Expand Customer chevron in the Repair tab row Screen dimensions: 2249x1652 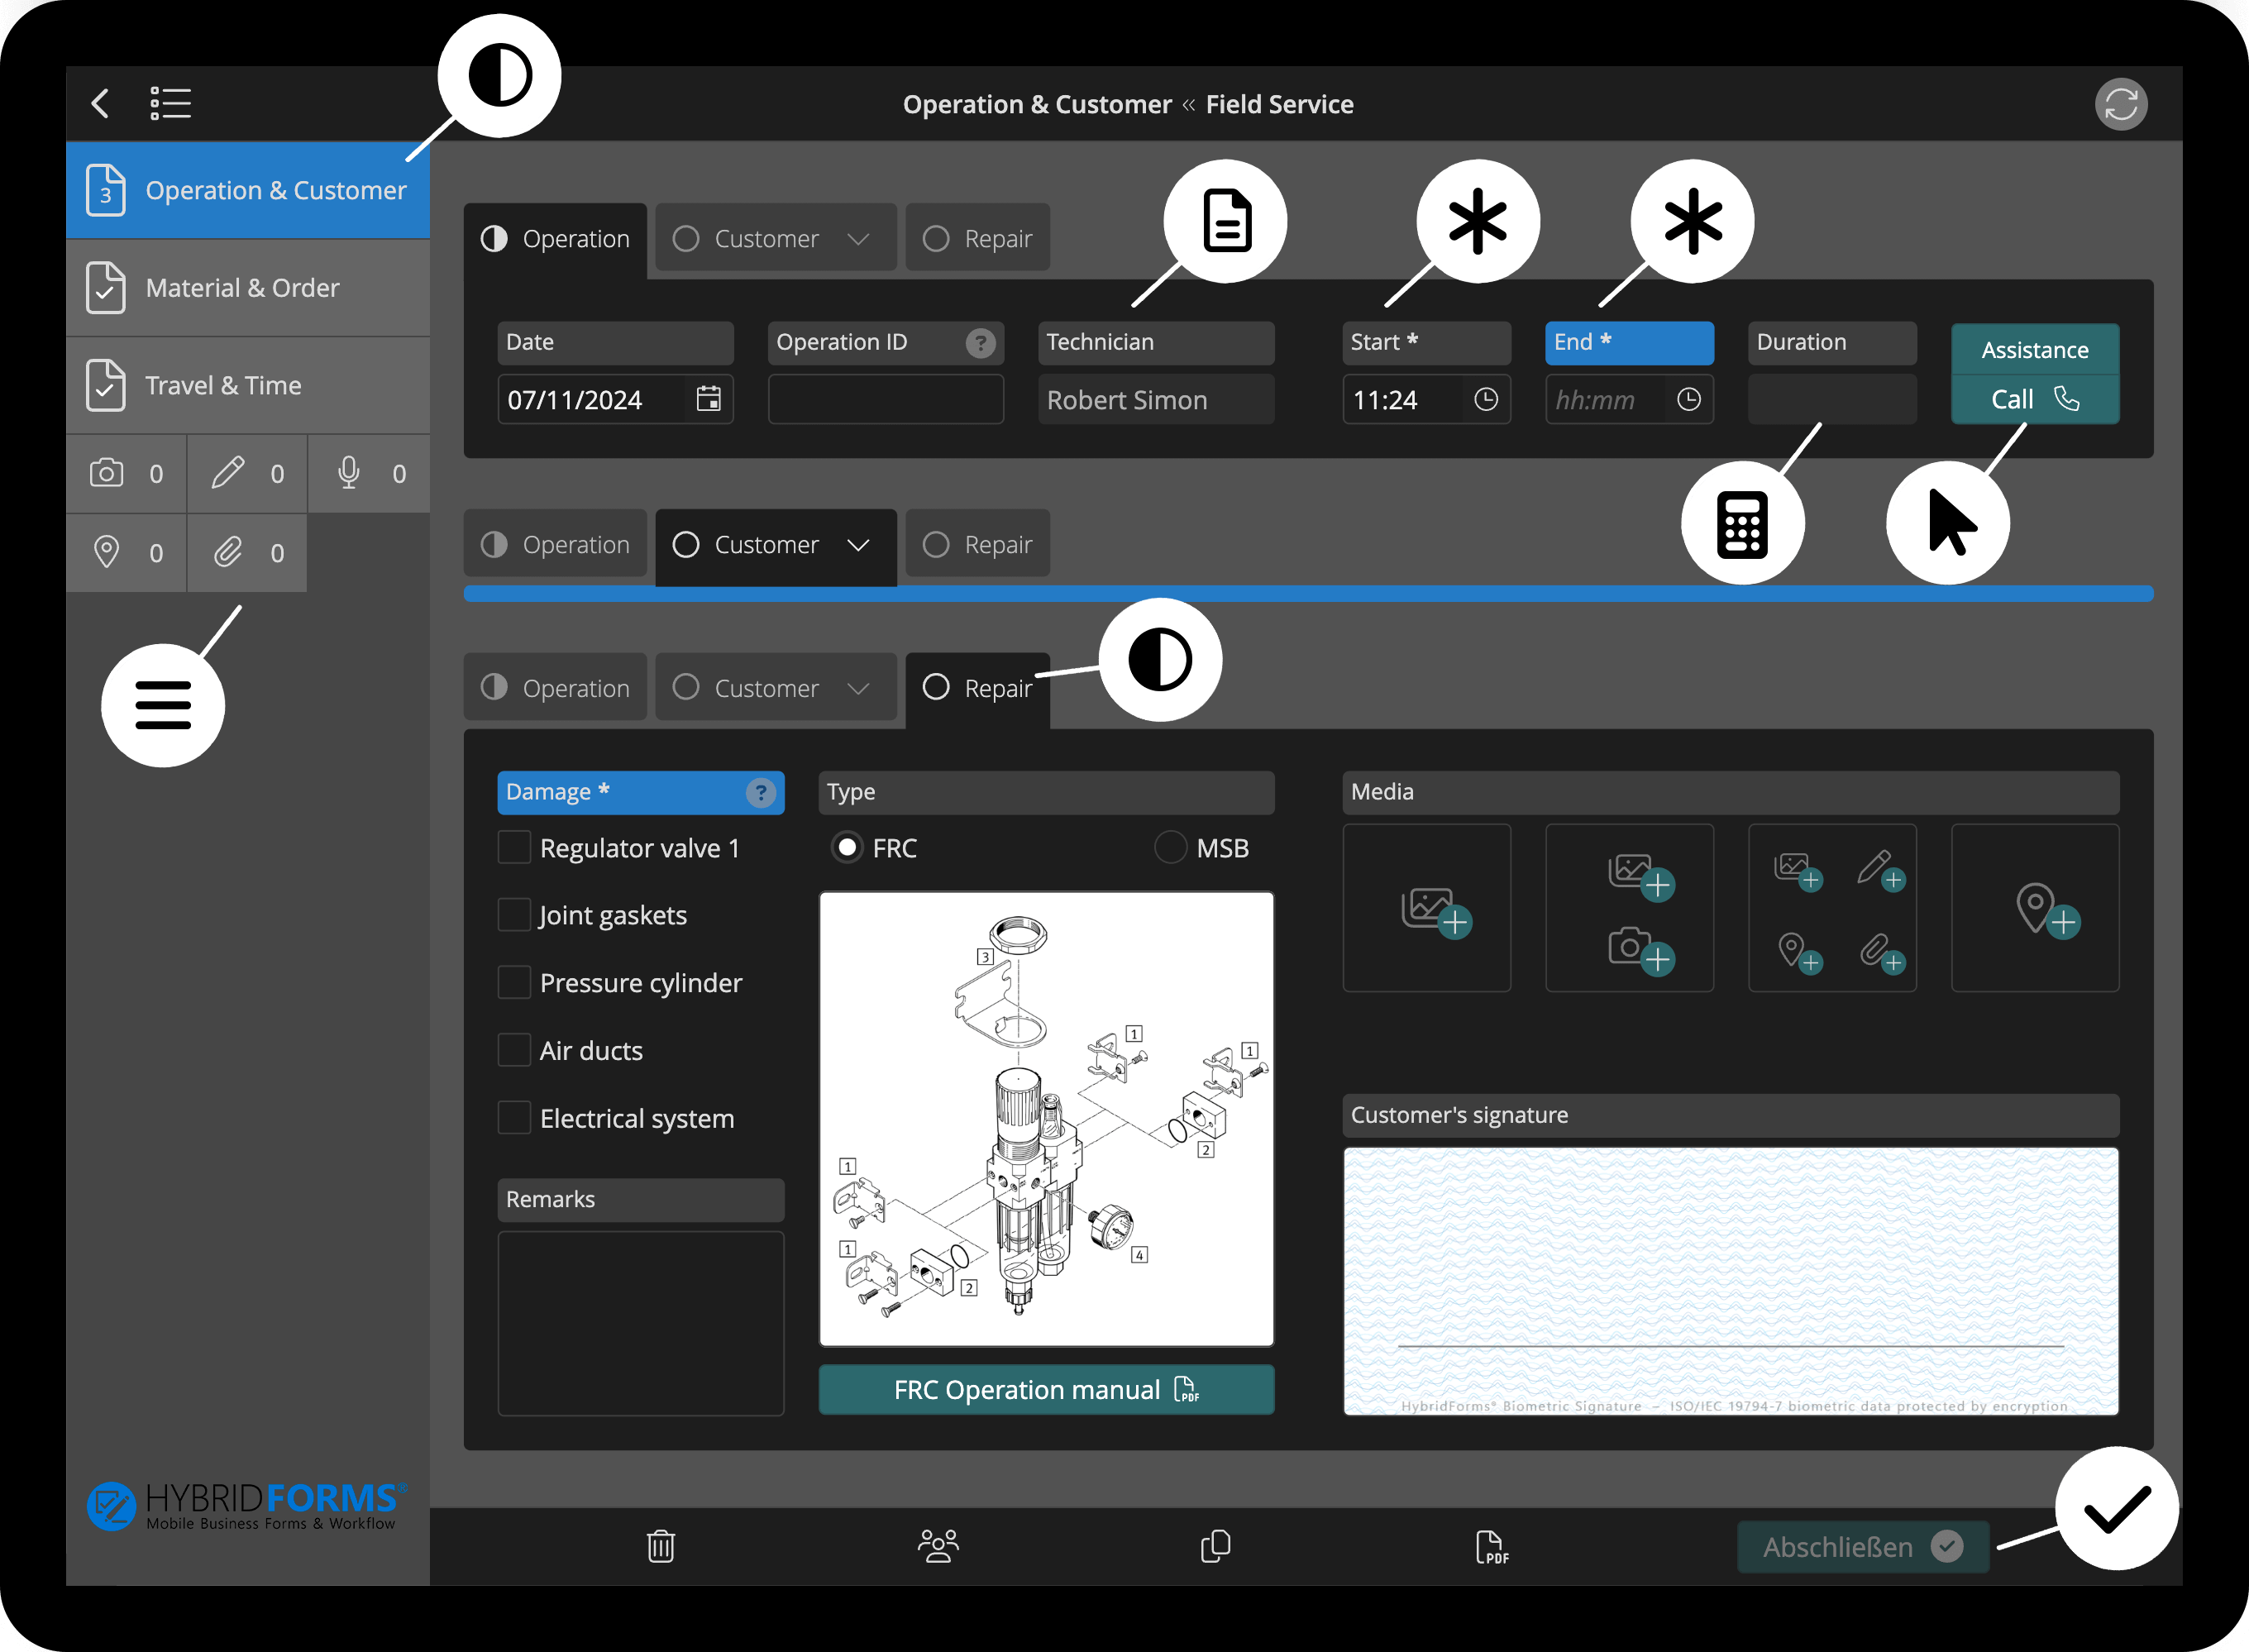click(x=857, y=689)
